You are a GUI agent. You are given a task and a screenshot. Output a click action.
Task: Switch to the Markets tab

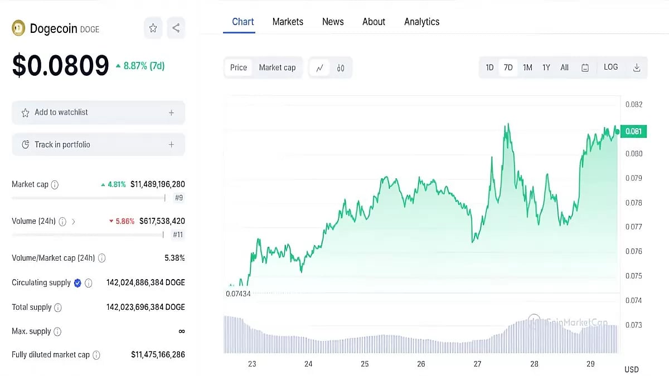(x=288, y=22)
